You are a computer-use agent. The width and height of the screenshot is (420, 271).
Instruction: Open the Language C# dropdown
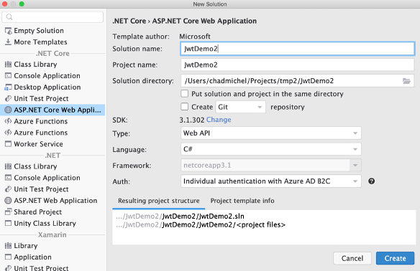(271, 149)
